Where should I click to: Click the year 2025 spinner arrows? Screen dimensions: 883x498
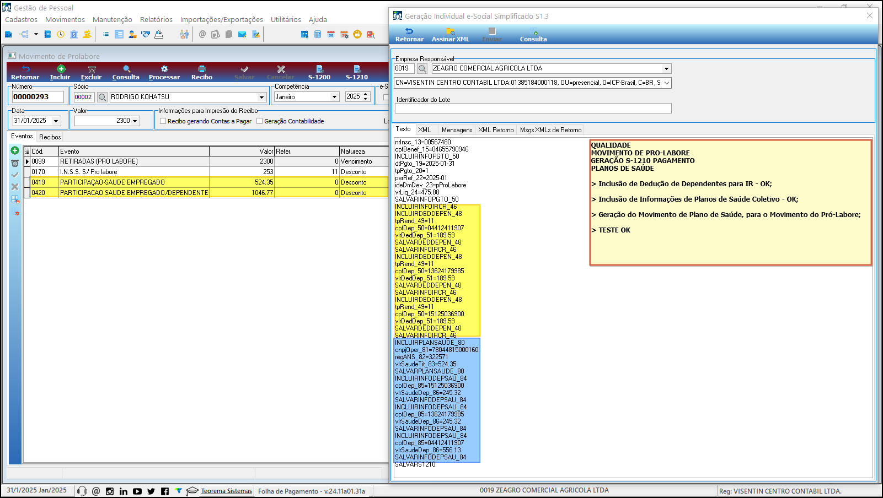[365, 96]
